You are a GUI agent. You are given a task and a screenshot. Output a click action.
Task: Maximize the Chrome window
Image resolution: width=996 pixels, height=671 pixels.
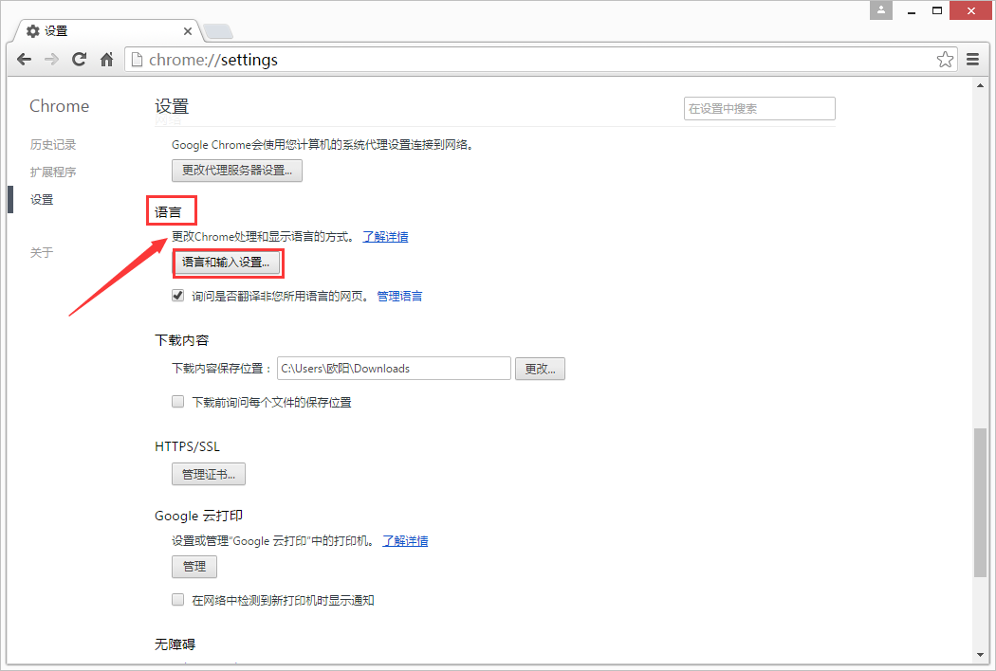pos(937,10)
